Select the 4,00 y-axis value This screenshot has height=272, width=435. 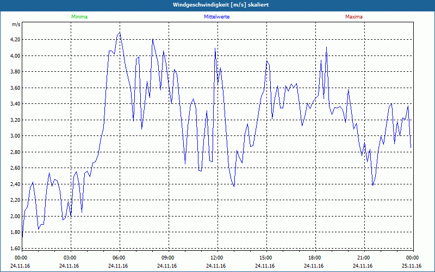coord(15,56)
